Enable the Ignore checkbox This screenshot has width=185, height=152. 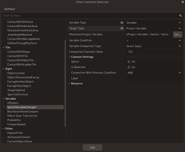(129, 62)
